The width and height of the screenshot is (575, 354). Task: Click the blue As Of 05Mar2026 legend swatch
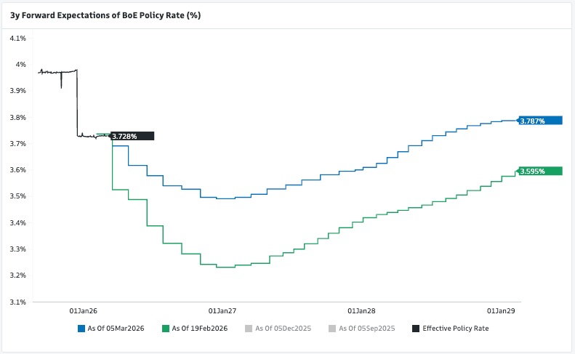point(81,329)
